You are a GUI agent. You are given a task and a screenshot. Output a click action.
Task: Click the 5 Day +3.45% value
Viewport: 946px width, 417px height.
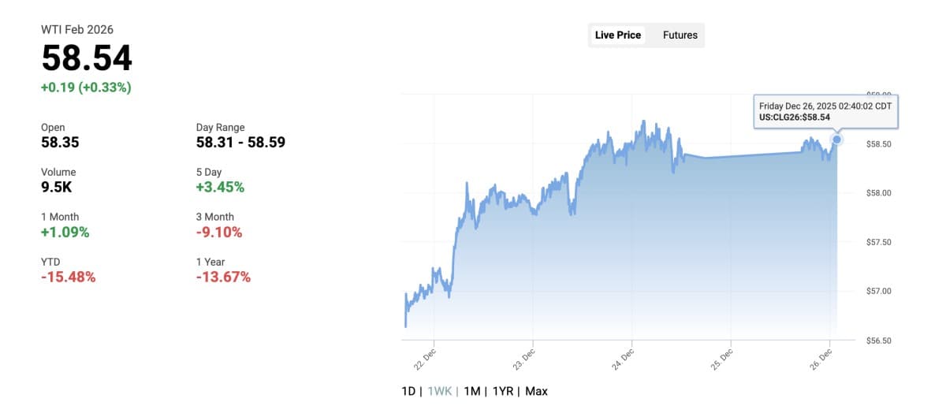220,187
